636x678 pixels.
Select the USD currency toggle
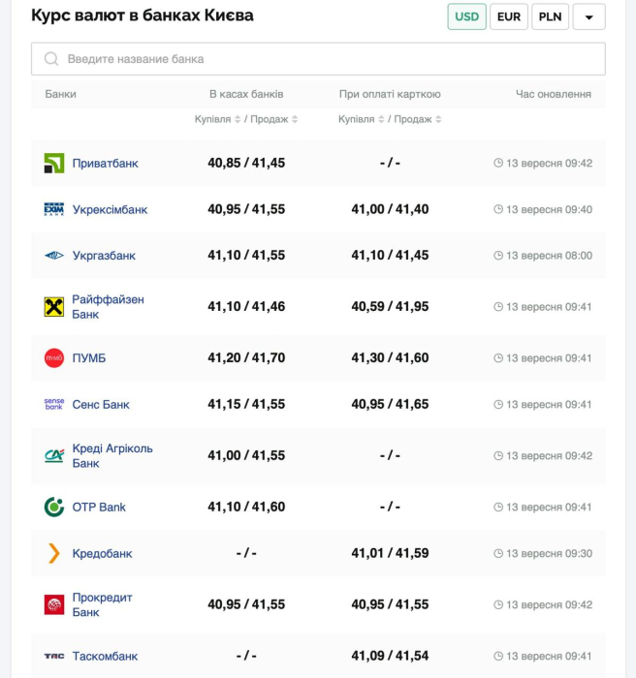click(466, 16)
